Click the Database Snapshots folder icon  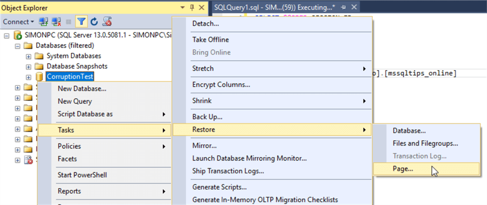pos(39,66)
